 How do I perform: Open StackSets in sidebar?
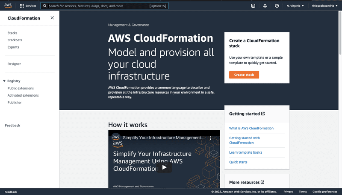[15, 40]
